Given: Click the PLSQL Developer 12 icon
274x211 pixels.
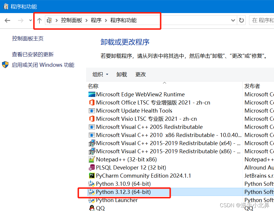Looking at the screenshot, I should tap(91, 167).
